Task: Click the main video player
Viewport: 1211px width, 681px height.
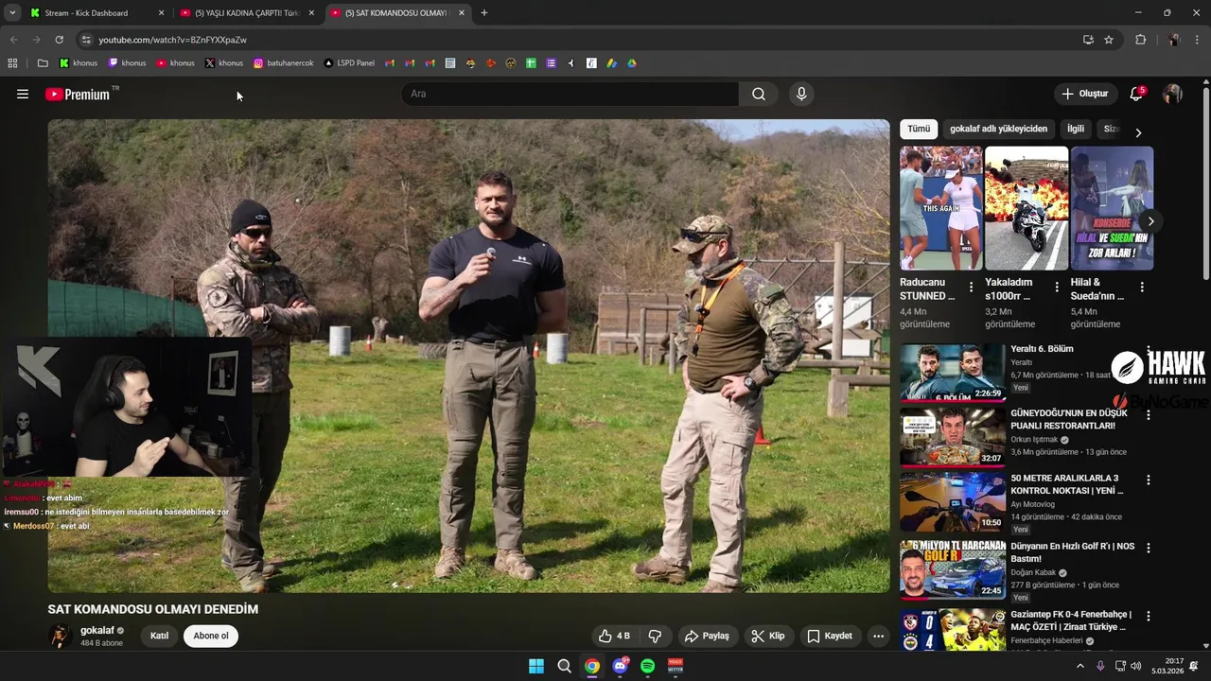Action: pyautogui.click(x=469, y=356)
